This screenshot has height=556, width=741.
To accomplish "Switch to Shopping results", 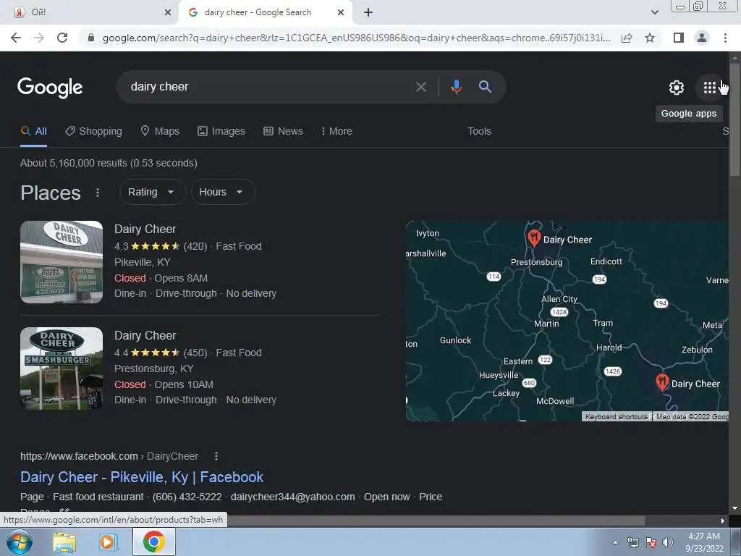I will tap(93, 132).
